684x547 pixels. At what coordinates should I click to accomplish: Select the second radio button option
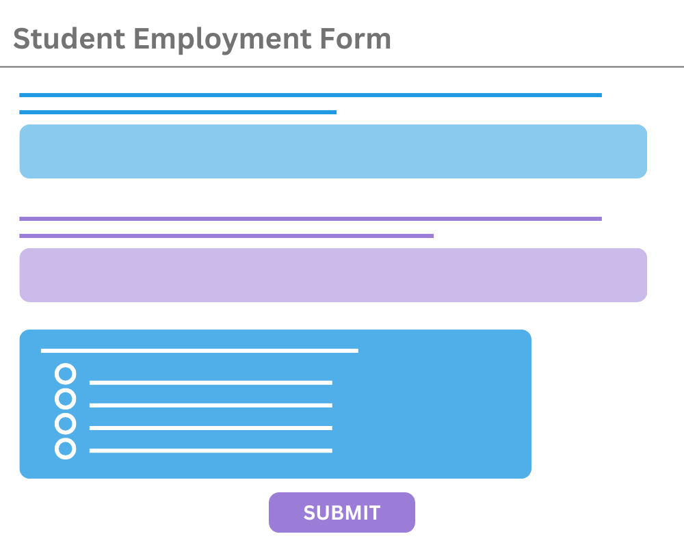pos(65,399)
